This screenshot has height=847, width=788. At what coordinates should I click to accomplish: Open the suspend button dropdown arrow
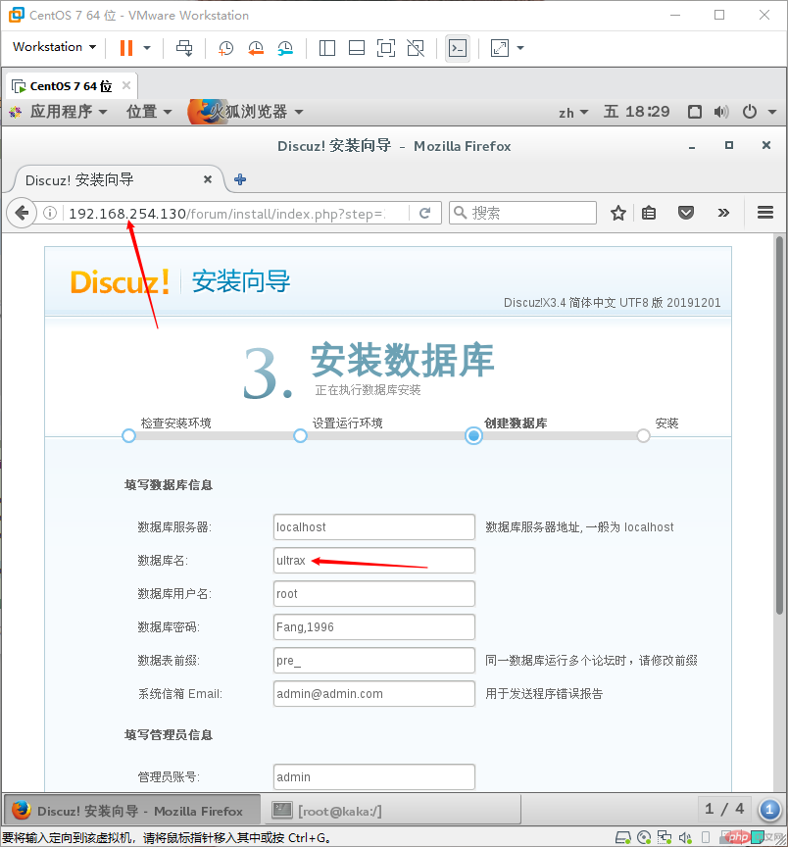[149, 47]
